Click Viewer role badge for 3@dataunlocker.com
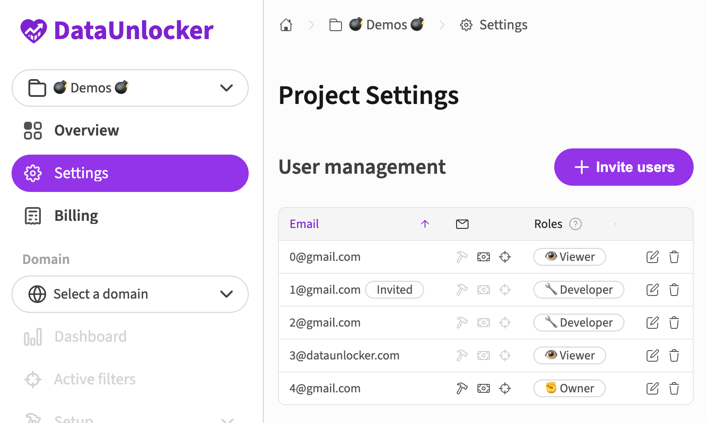This screenshot has height=423, width=707. click(x=570, y=355)
